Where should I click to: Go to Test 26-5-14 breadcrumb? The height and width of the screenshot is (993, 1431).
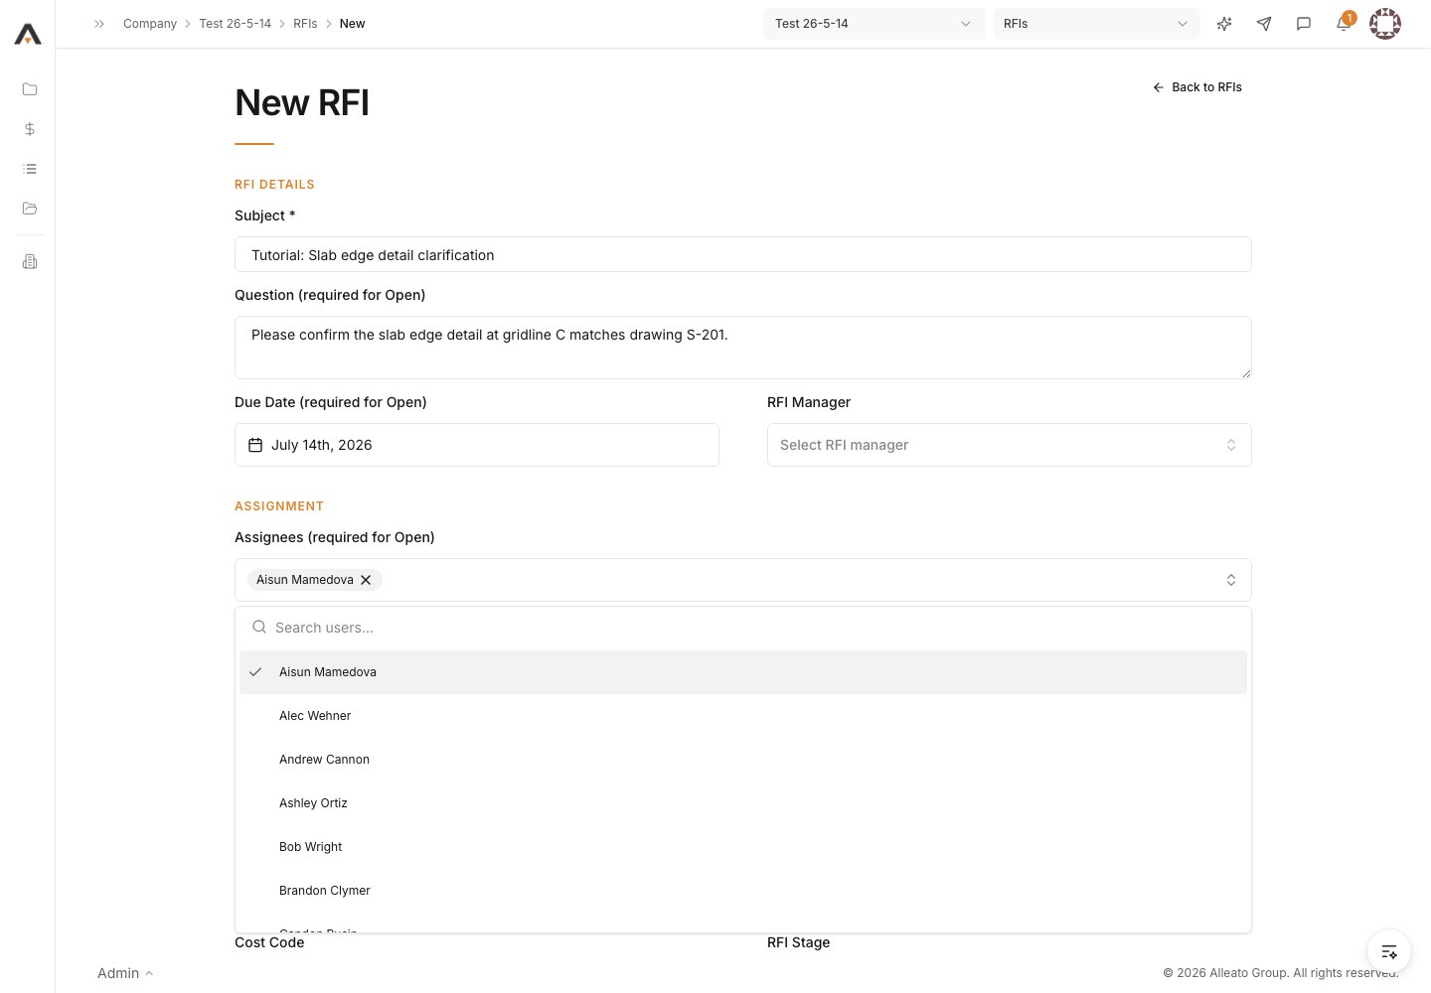point(235,24)
